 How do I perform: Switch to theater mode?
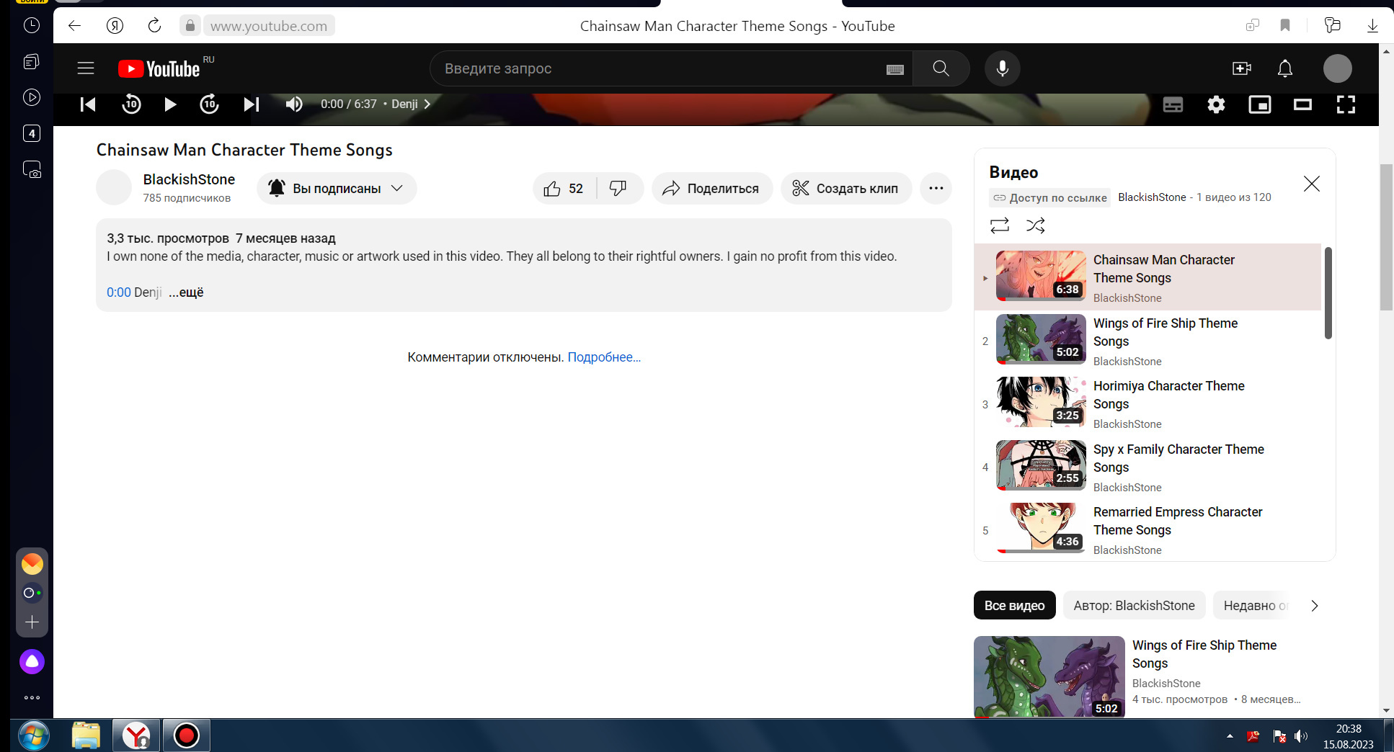(x=1302, y=105)
